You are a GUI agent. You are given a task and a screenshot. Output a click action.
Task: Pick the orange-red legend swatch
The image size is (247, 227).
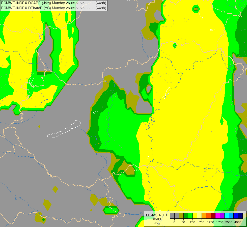209,216
